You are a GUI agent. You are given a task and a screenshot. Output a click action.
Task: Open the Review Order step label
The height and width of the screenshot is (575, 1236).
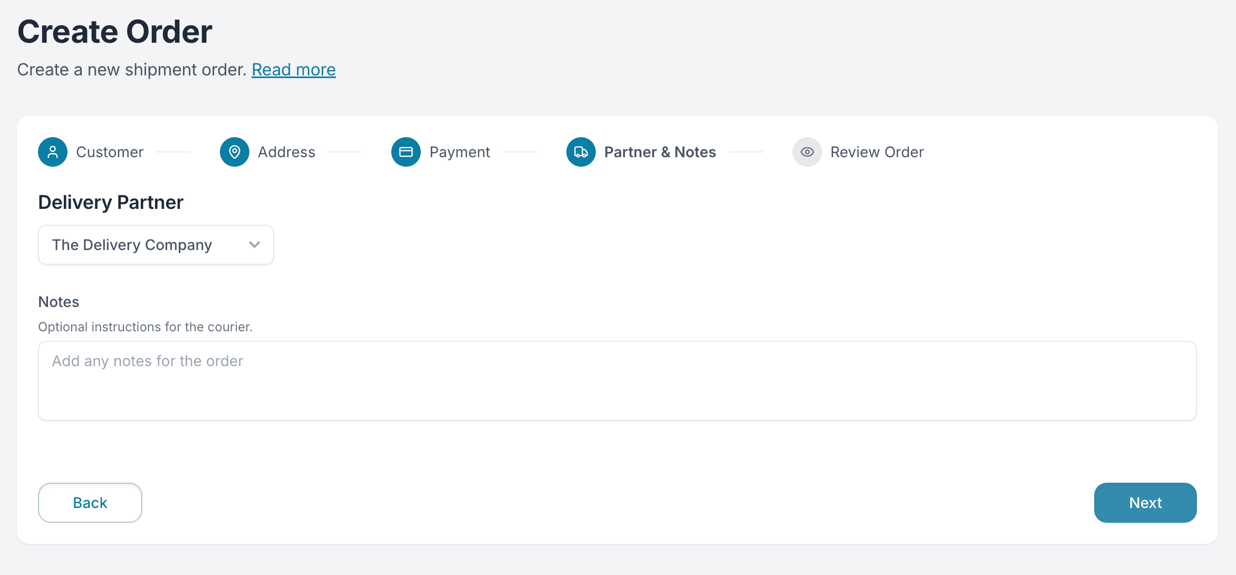[877, 152]
